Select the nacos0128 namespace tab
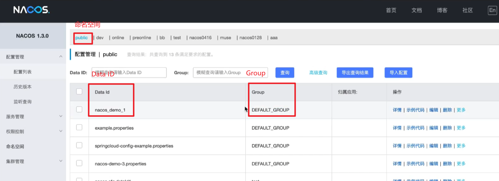 tap(250, 38)
